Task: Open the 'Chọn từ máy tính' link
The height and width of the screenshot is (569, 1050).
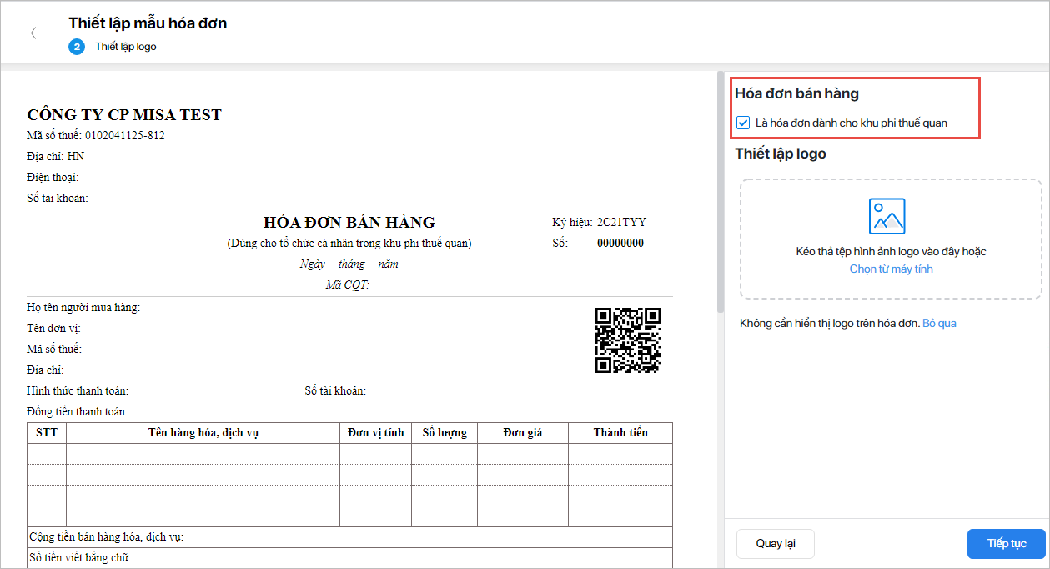Action: (x=891, y=269)
